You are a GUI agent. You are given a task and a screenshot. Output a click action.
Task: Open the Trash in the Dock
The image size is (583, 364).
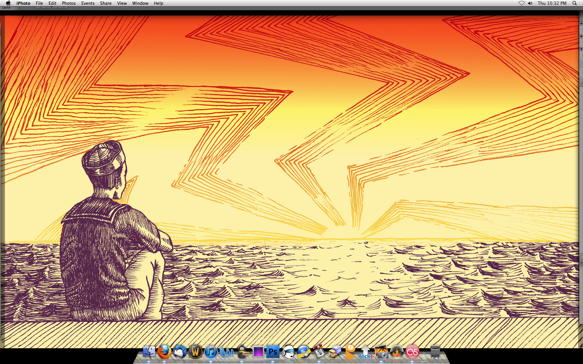[435, 352]
